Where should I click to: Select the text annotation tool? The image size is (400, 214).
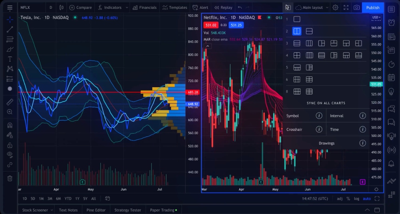[x=10, y=59]
